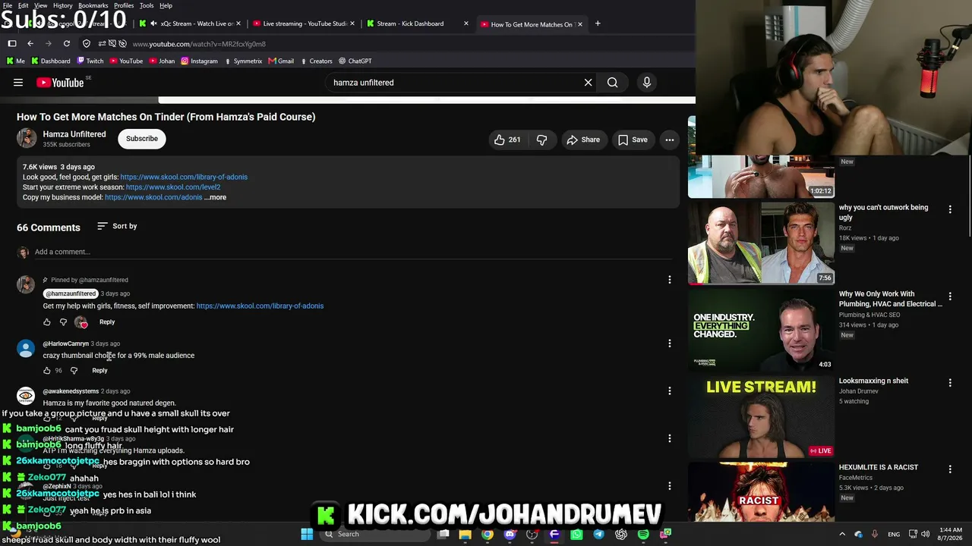This screenshot has width=972, height=546.
Task: Open library-of-adonis link in pinned comment
Action: [x=260, y=306]
